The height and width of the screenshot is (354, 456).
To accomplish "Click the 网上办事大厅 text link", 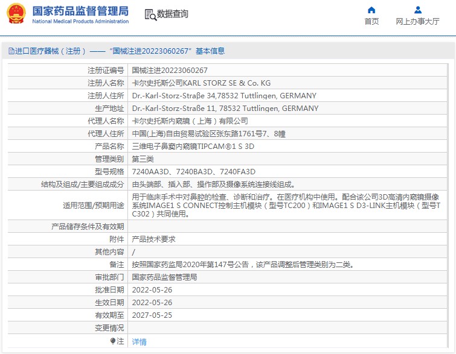I will [x=417, y=22].
